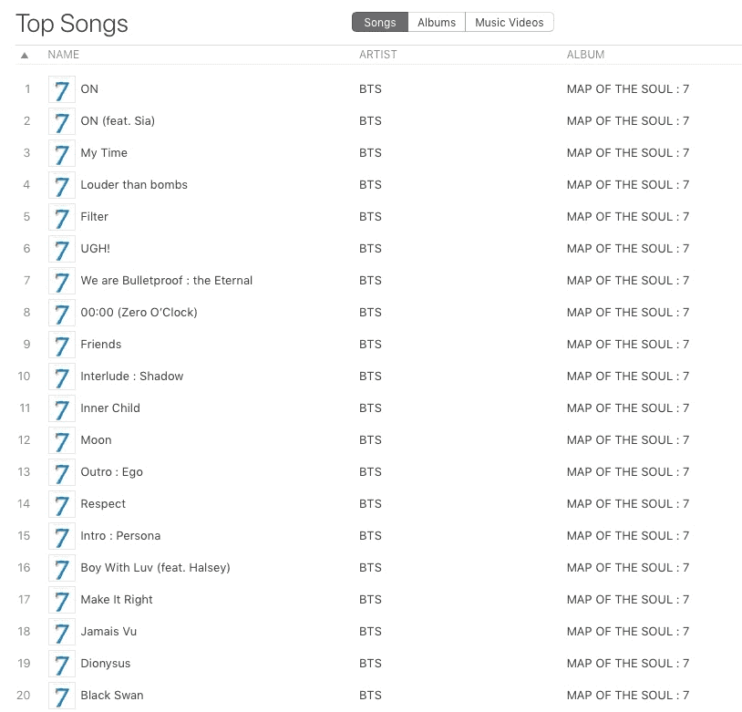
Task: Click album thumbnail for Interlude : Shadow
Action: [61, 377]
